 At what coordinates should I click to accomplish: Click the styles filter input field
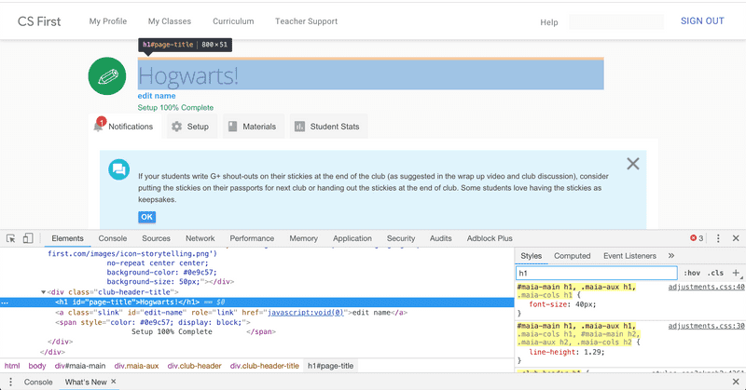click(x=596, y=273)
